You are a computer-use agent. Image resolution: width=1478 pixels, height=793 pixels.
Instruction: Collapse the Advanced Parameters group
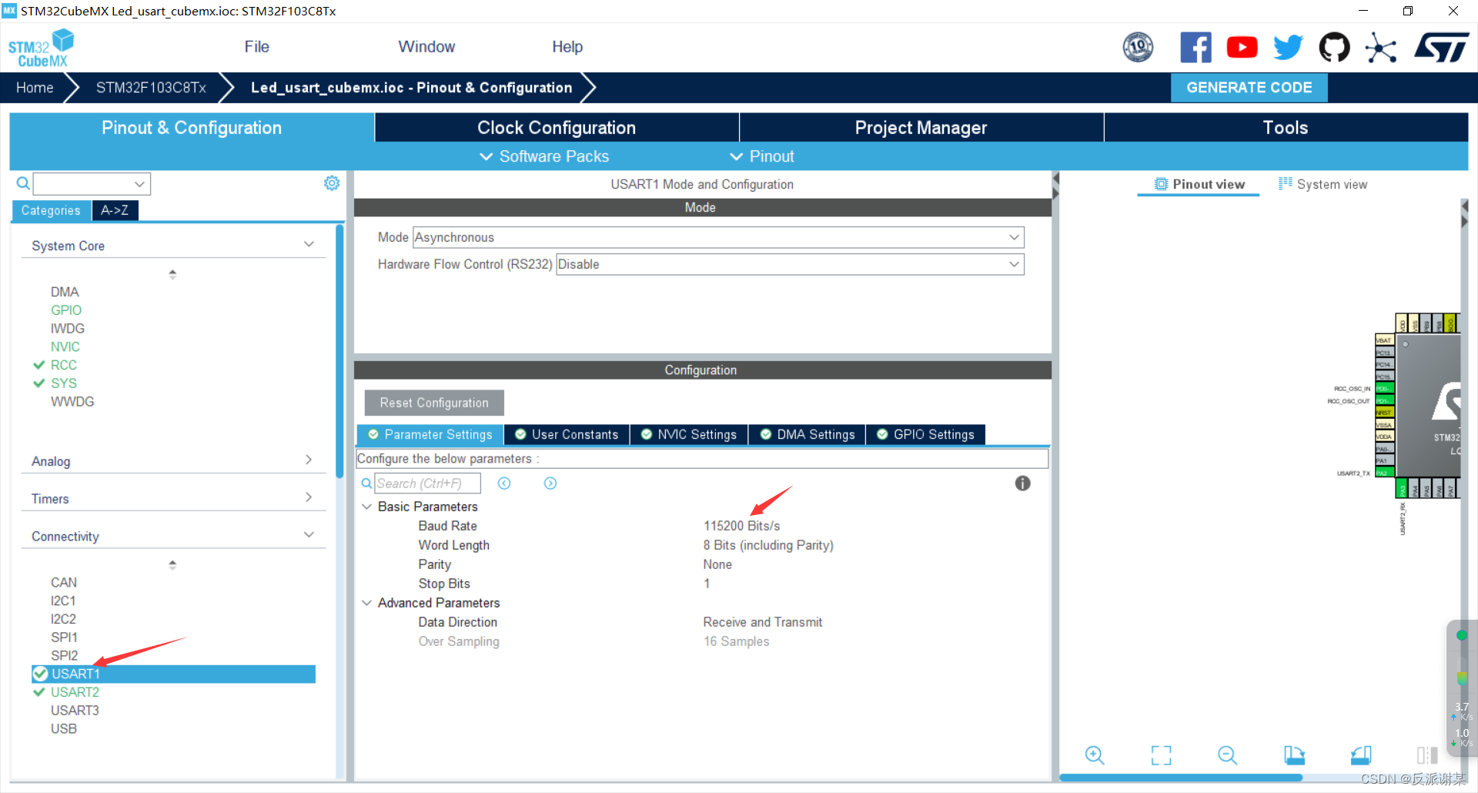[366, 603]
